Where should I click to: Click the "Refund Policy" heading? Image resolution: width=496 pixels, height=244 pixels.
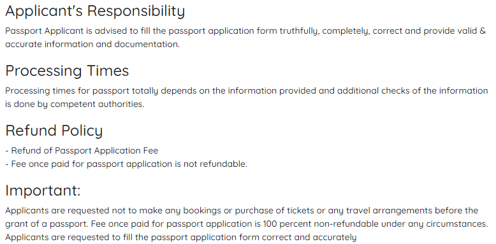pos(54,131)
